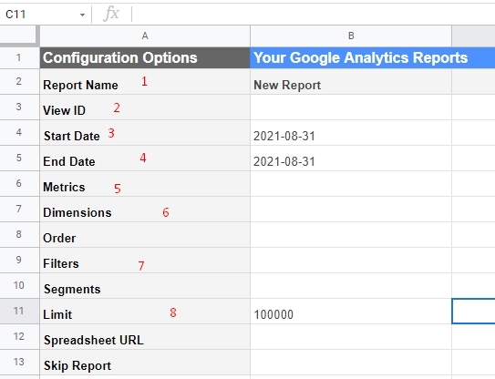The image size is (495, 379).
Task: Click the empty View ID value cell
Action: tap(351, 107)
